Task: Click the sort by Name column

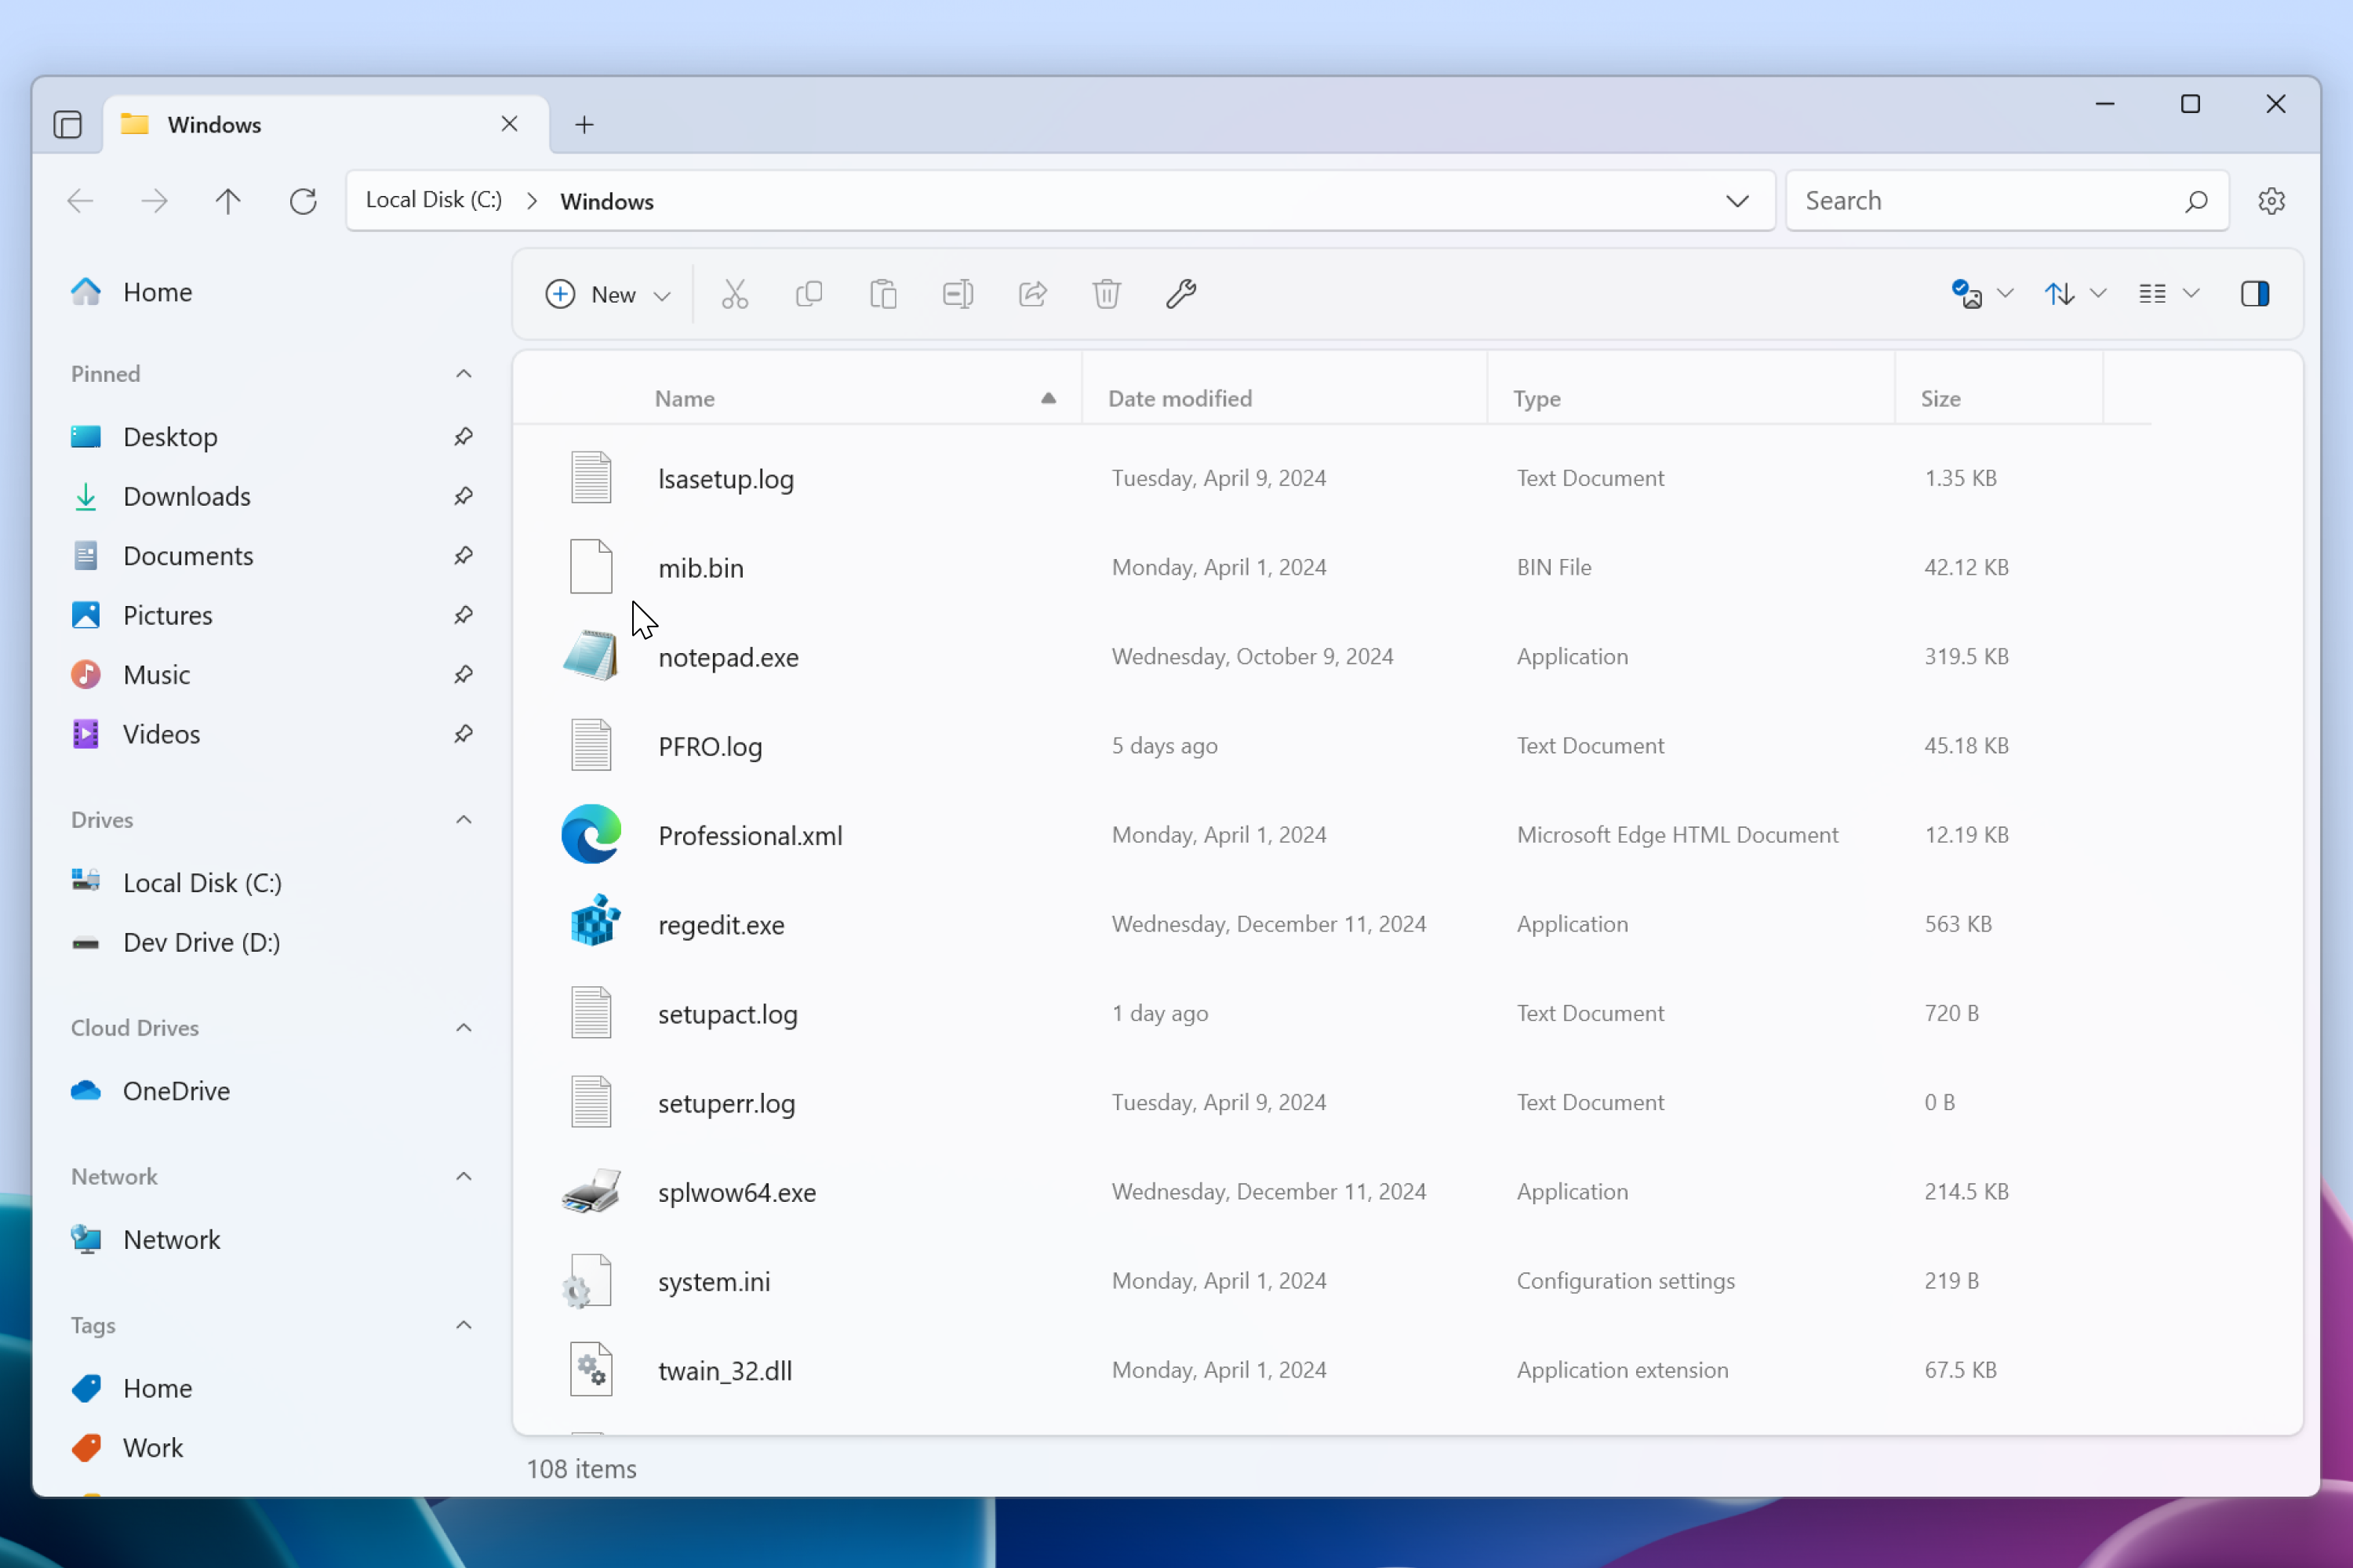Action: click(683, 397)
